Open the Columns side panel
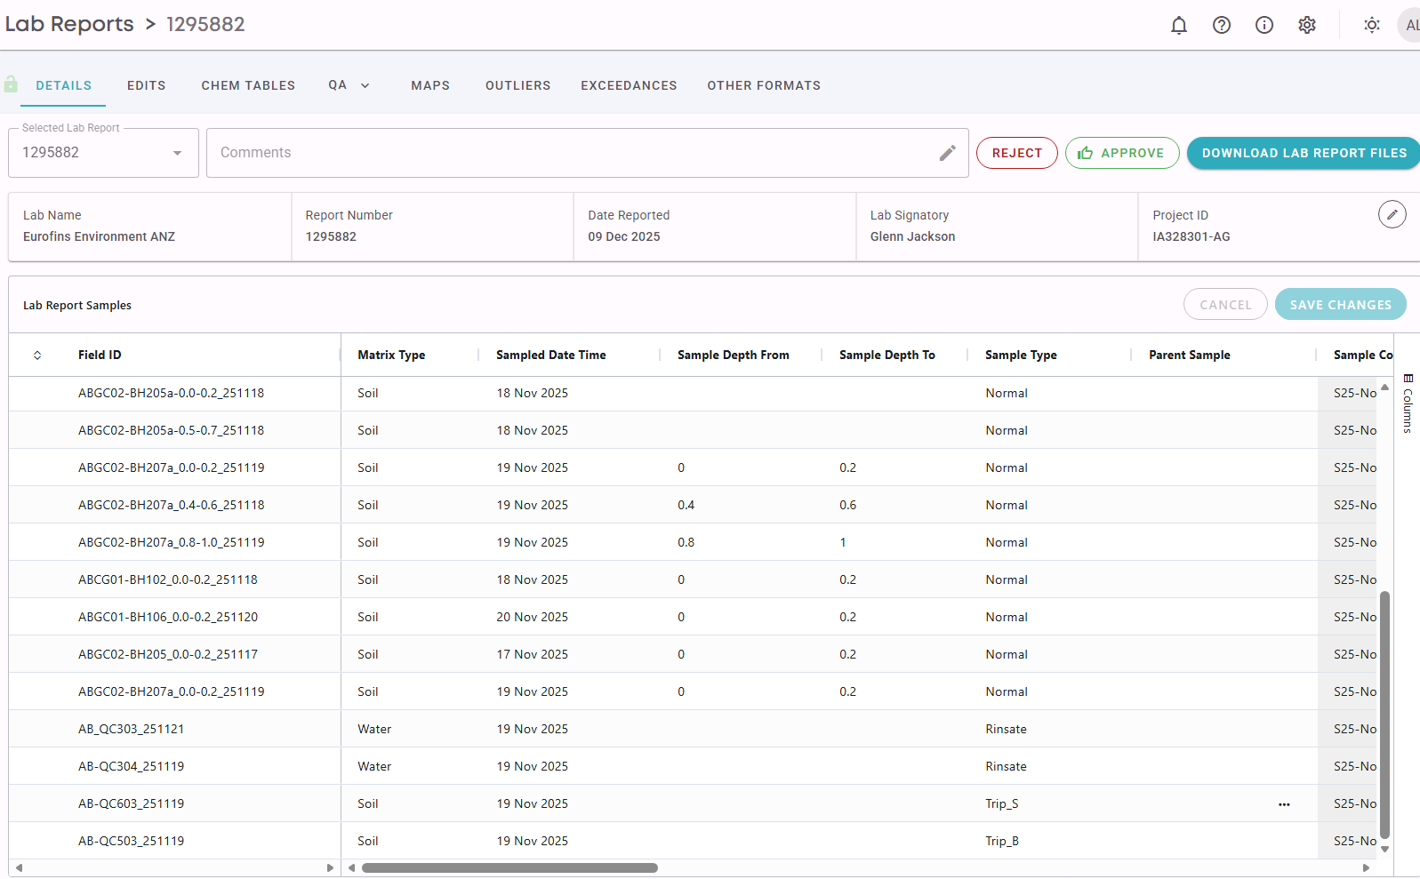The width and height of the screenshot is (1420, 879). coord(1408,403)
